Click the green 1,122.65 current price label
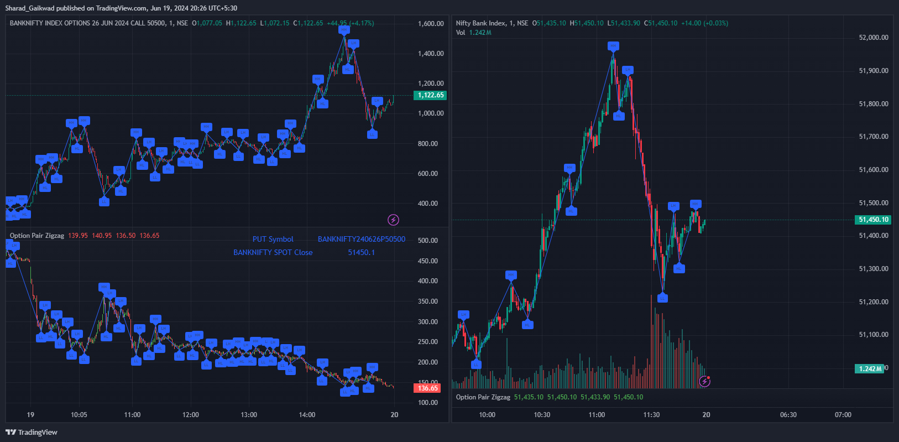This screenshot has width=899, height=442. click(x=430, y=95)
